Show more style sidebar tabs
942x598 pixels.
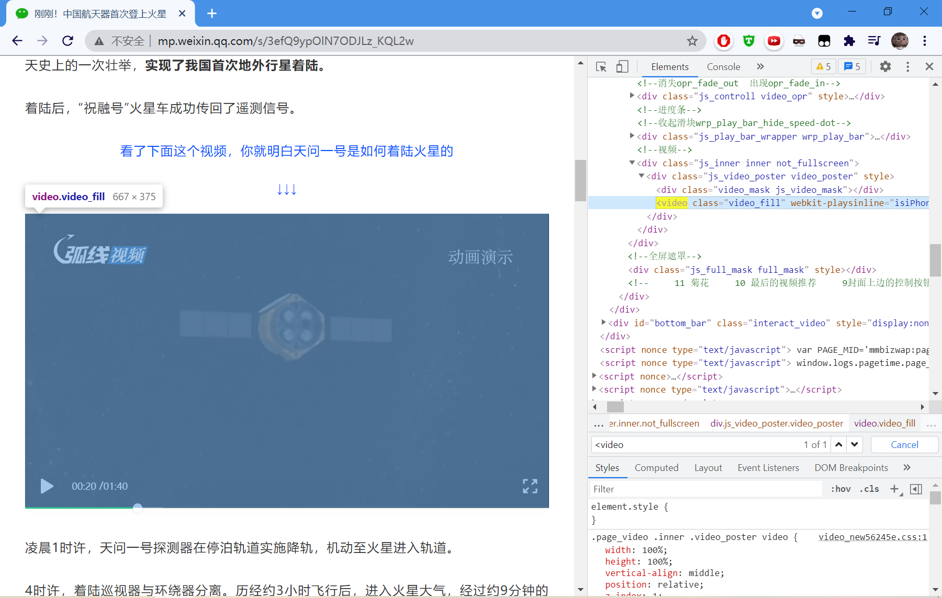point(907,467)
